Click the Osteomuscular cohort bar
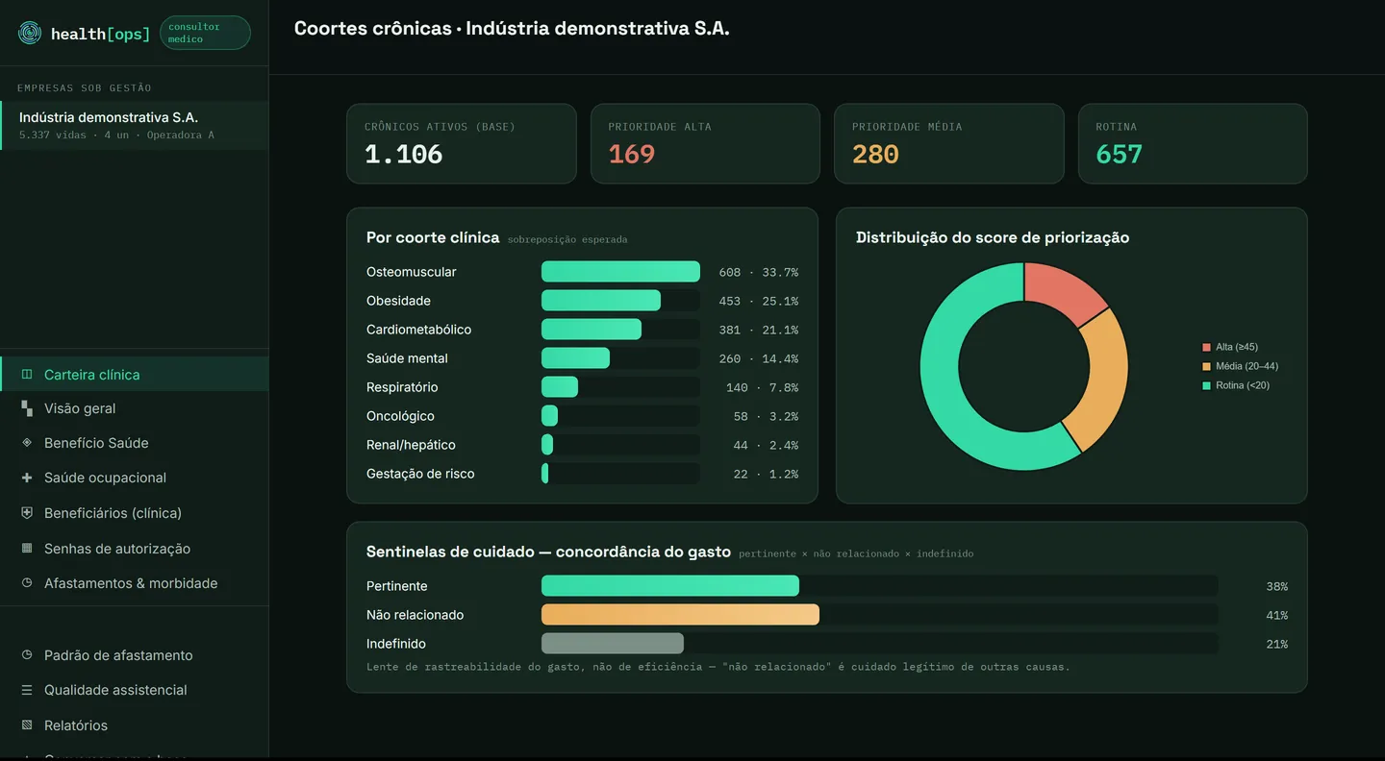The width and height of the screenshot is (1385, 761). pyautogui.click(x=620, y=272)
